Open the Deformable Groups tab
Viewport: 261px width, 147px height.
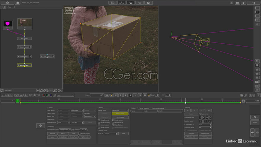point(157,108)
